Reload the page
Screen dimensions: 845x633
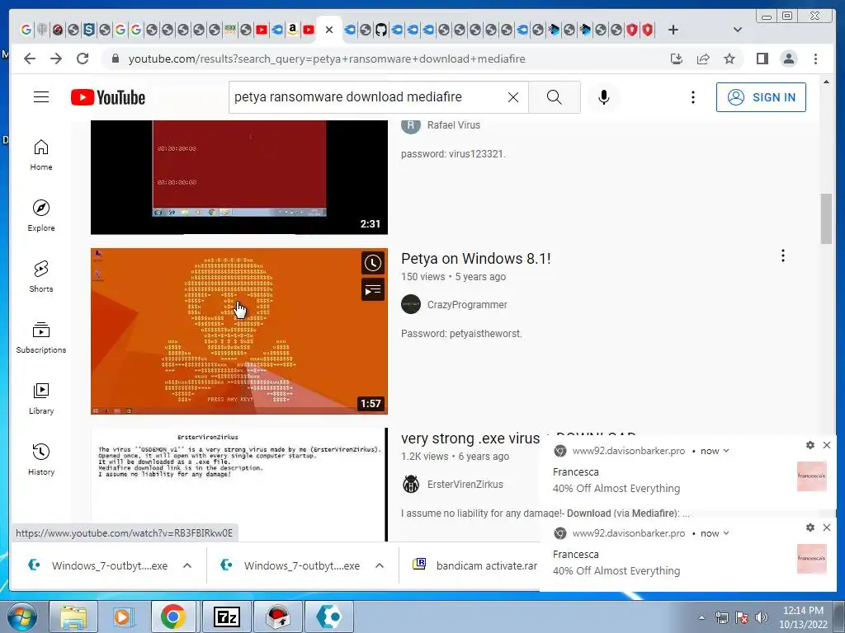83,59
